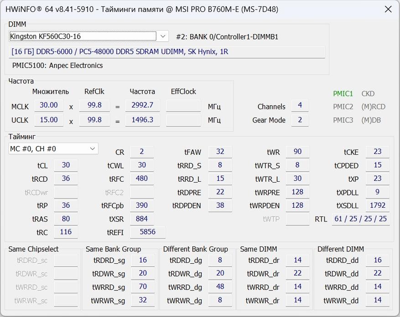400x317 pixels.
Task: Click the empty tRFC2 field
Action: pyautogui.click(x=142, y=192)
